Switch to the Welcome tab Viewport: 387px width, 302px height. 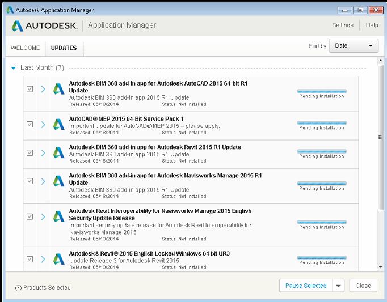[25, 48]
